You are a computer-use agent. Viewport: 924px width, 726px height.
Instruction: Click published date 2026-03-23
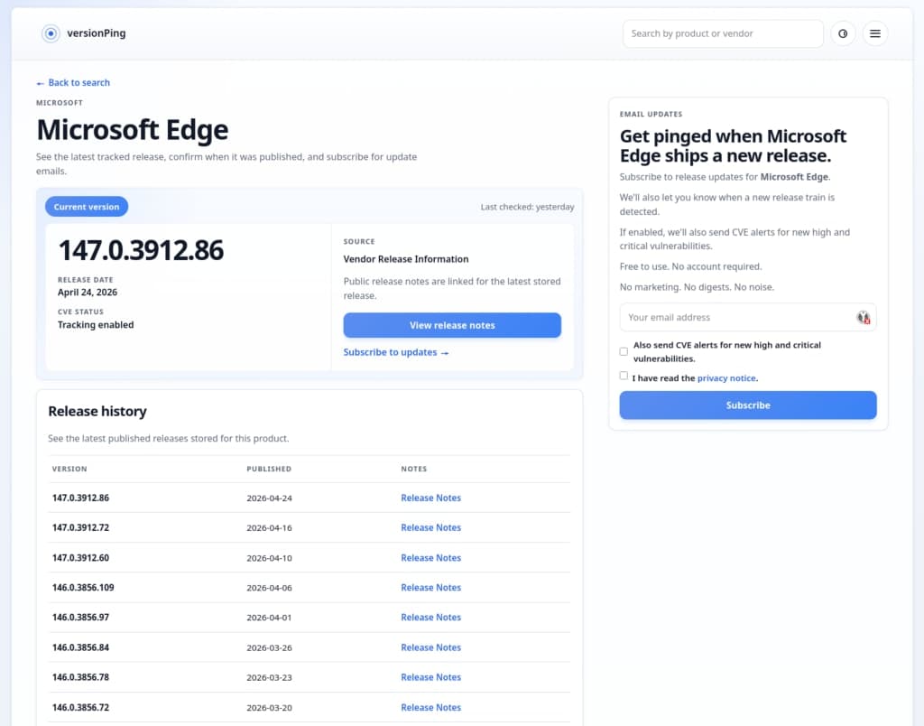click(x=269, y=677)
